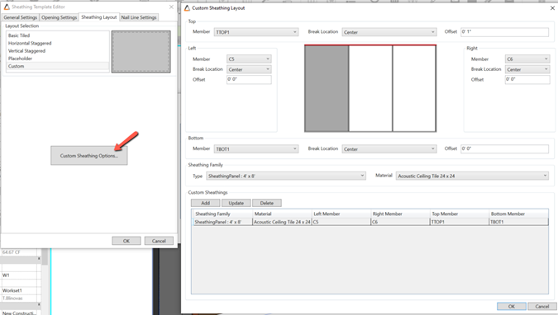
Task: Select the gray shaded sheathing panel
Action: [x=327, y=89]
